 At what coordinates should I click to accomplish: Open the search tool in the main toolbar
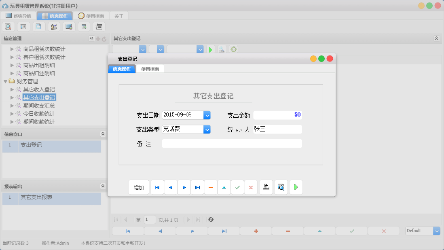click(8, 26)
